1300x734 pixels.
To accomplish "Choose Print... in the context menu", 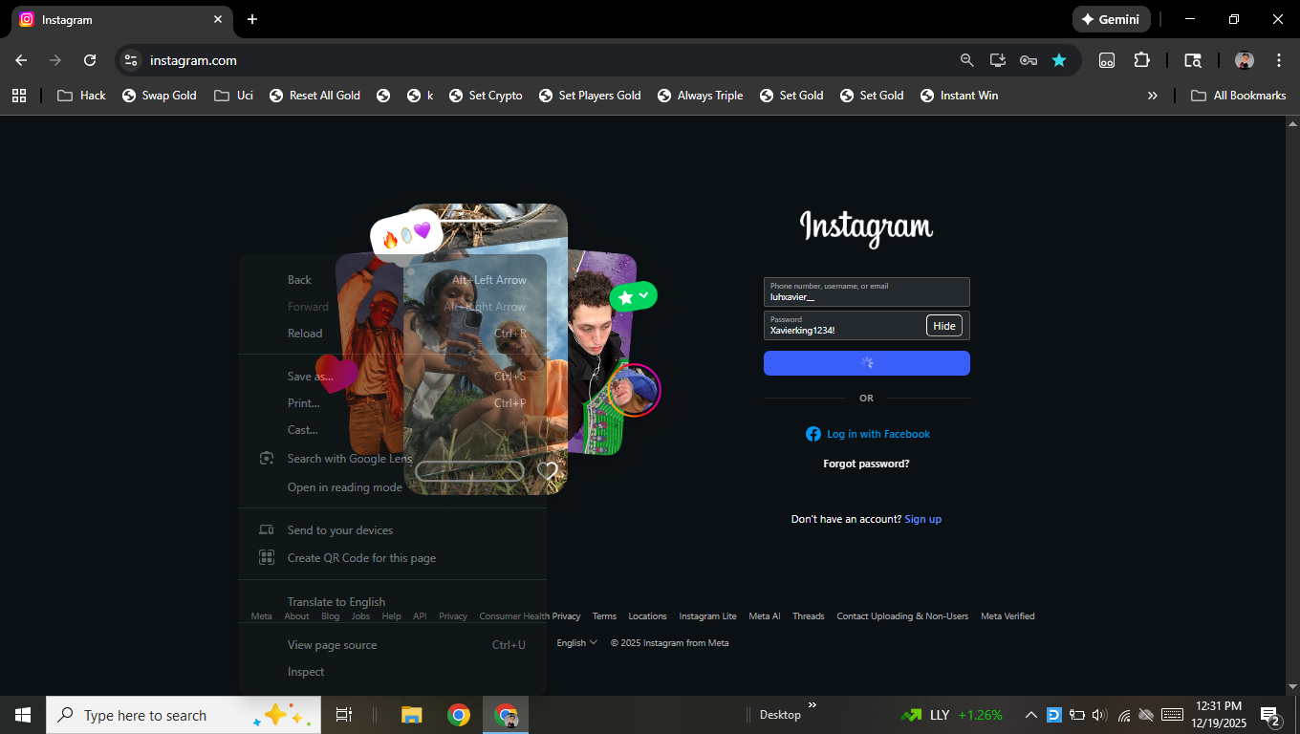I will (x=392, y=403).
